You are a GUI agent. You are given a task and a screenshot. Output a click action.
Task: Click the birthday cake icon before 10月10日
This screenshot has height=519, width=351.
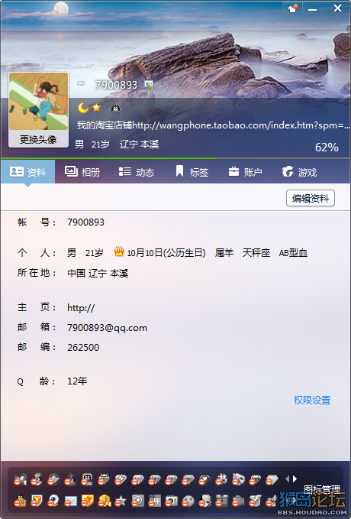(119, 252)
